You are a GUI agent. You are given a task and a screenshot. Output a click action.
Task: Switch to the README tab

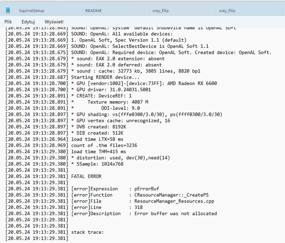[94, 11]
